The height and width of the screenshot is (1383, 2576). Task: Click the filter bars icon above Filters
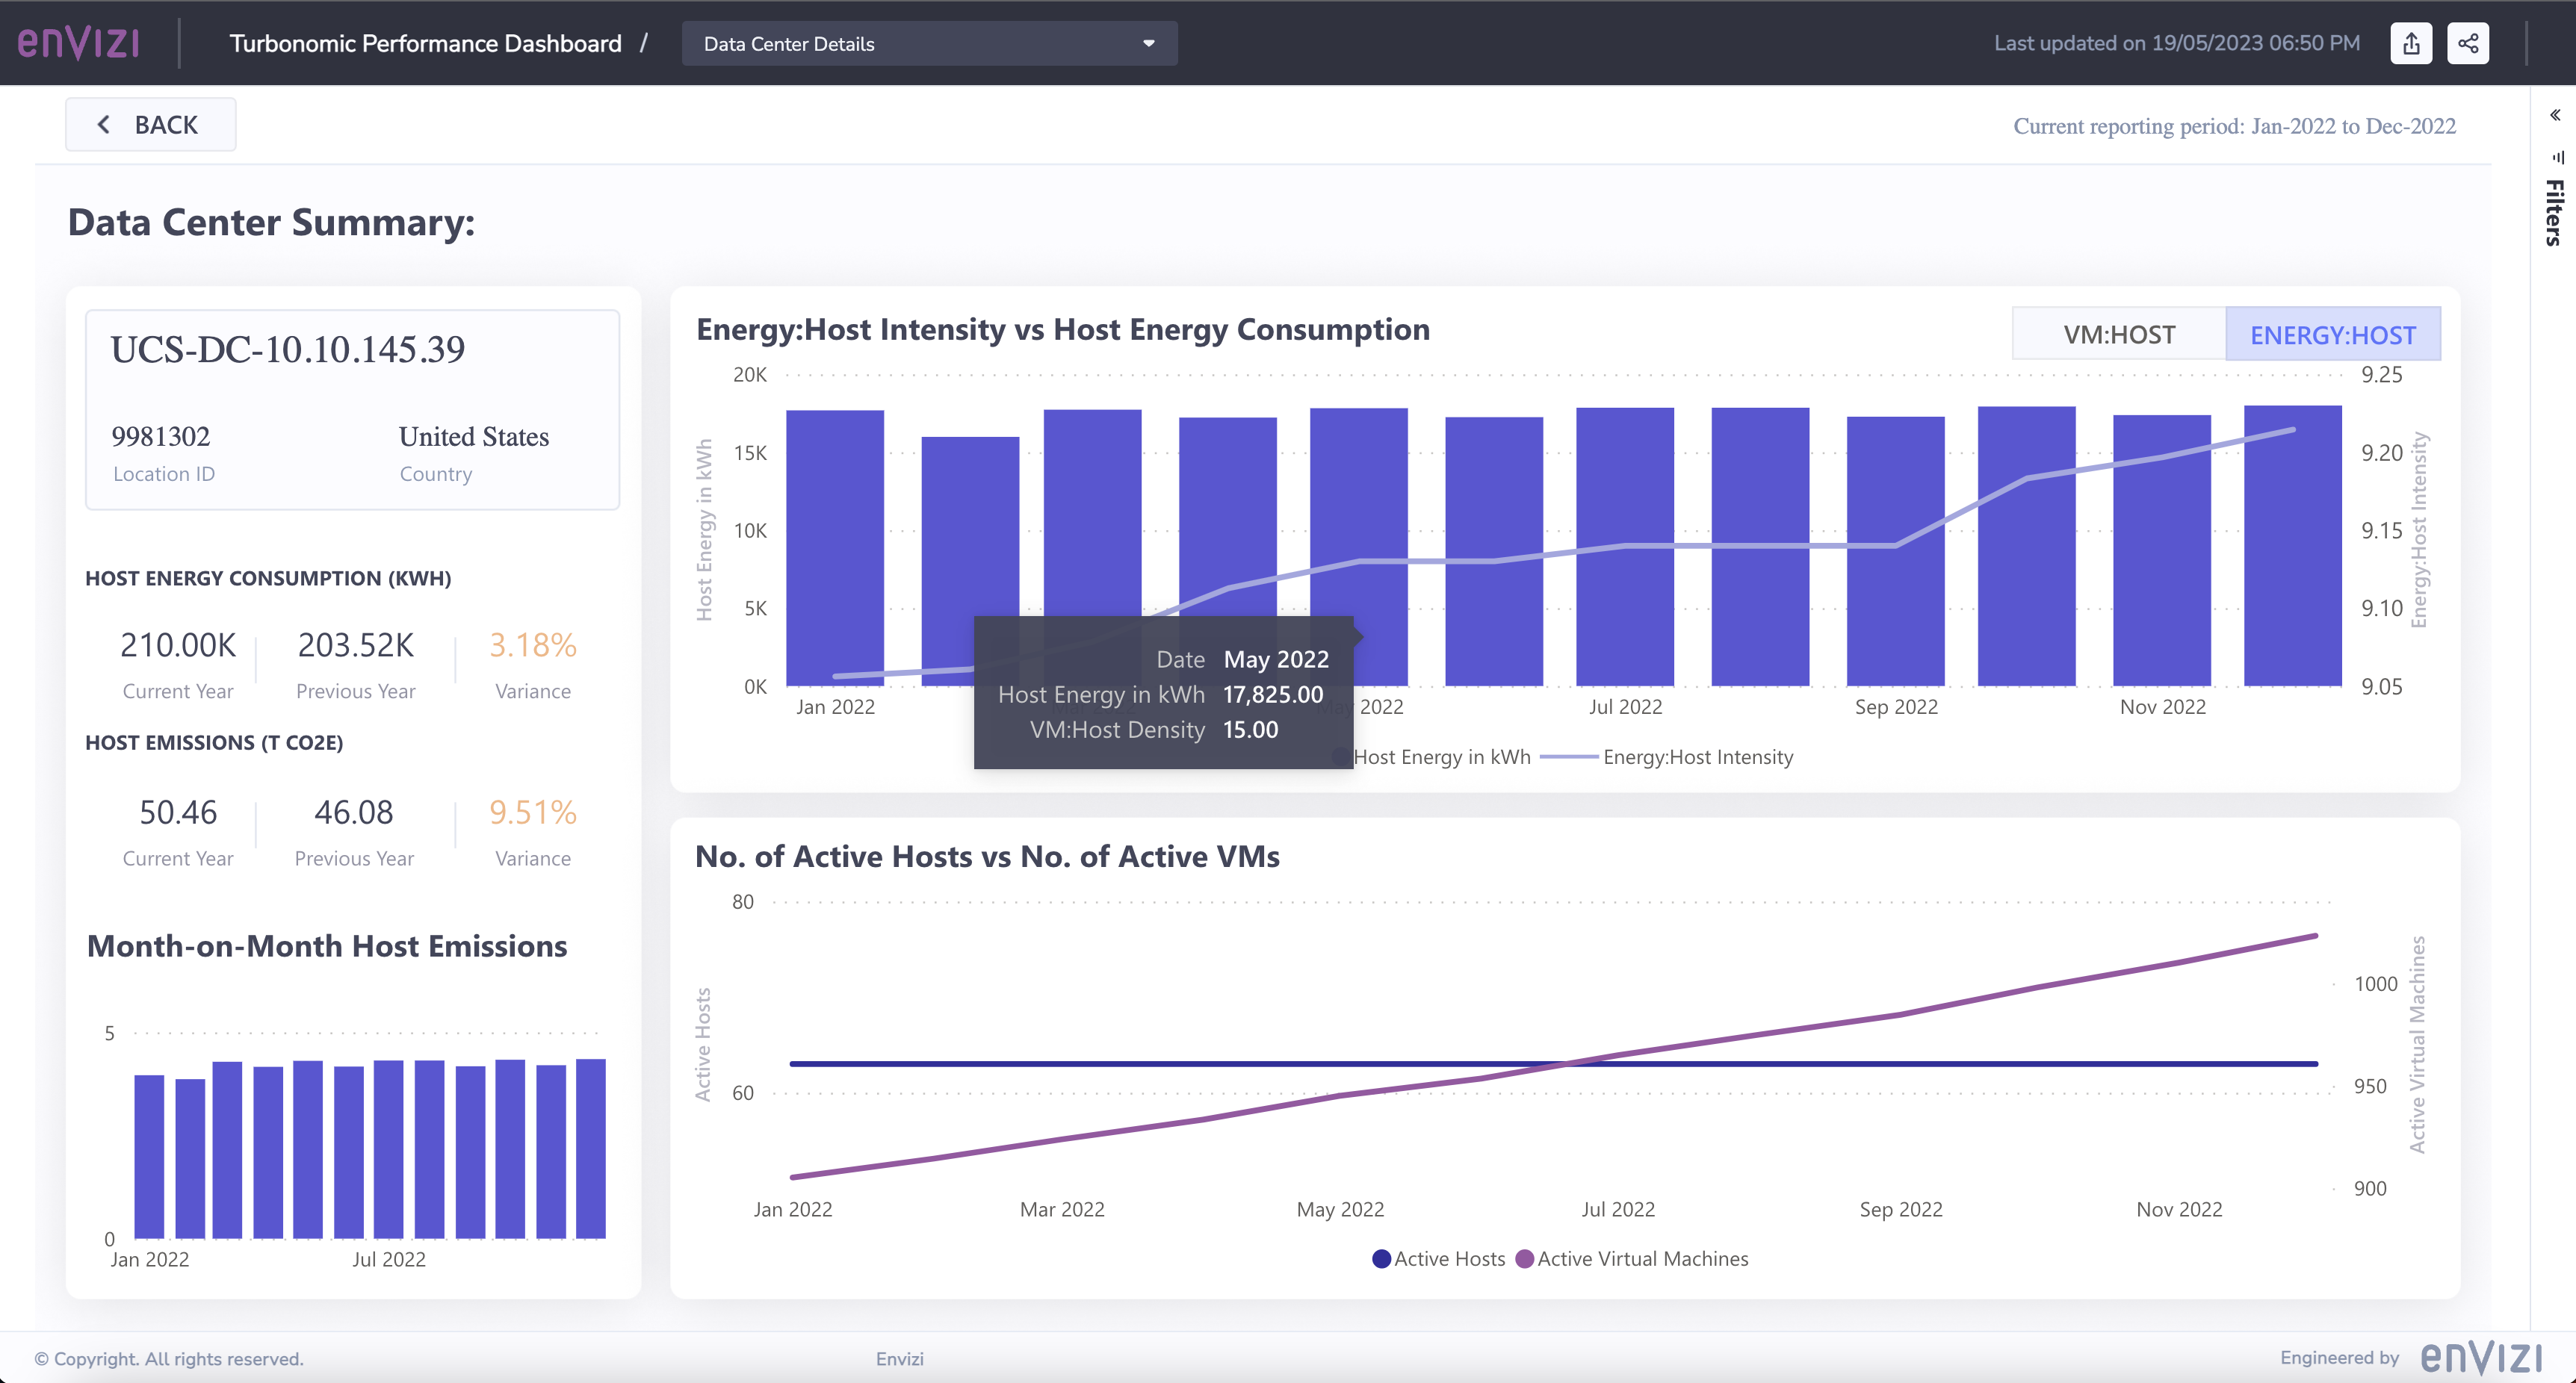tap(2557, 157)
